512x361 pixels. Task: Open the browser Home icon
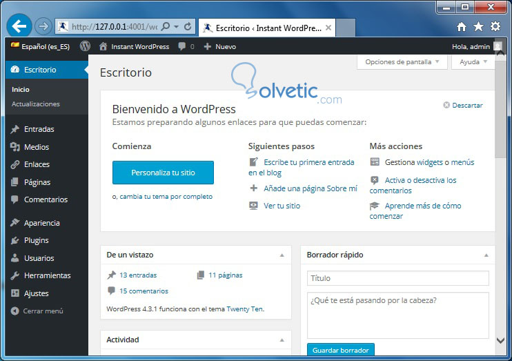point(462,27)
